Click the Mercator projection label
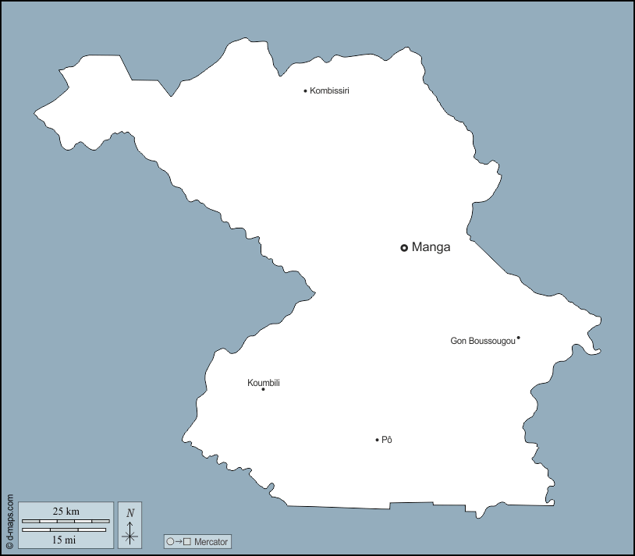635x556 pixels. point(211,541)
